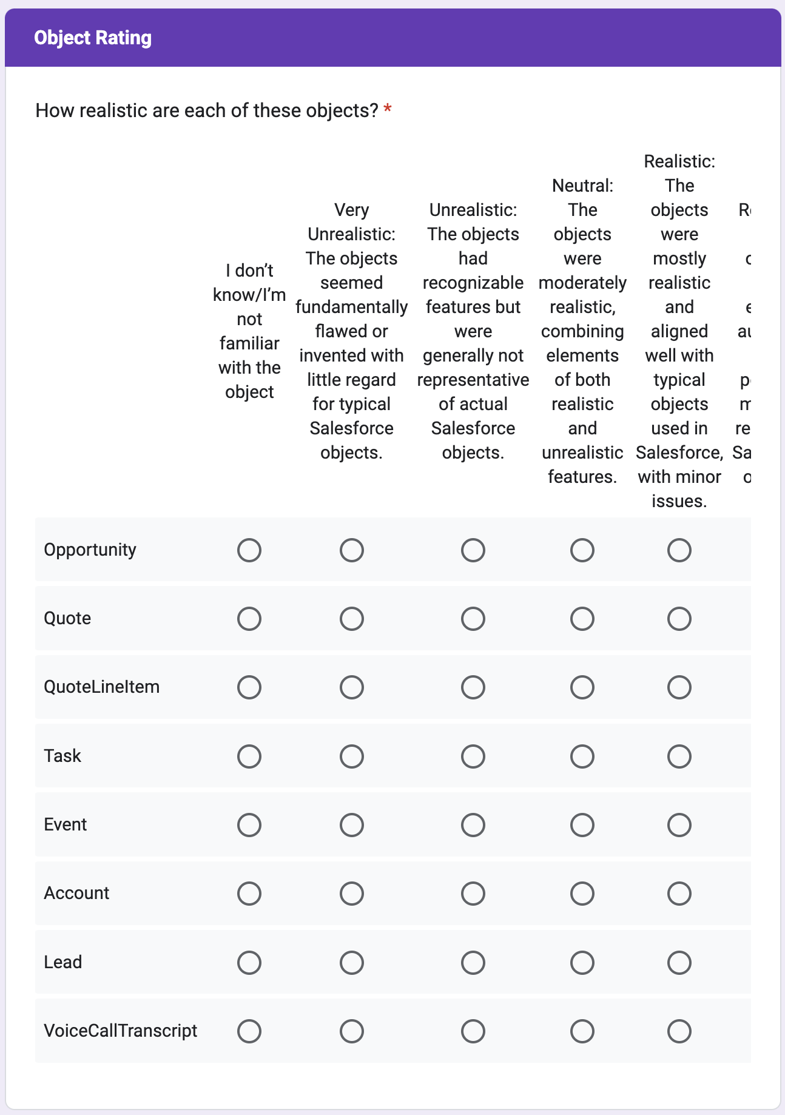Mark Quote as Very Unrealistic
Image resolution: width=785 pixels, height=1115 pixels.
click(x=351, y=619)
